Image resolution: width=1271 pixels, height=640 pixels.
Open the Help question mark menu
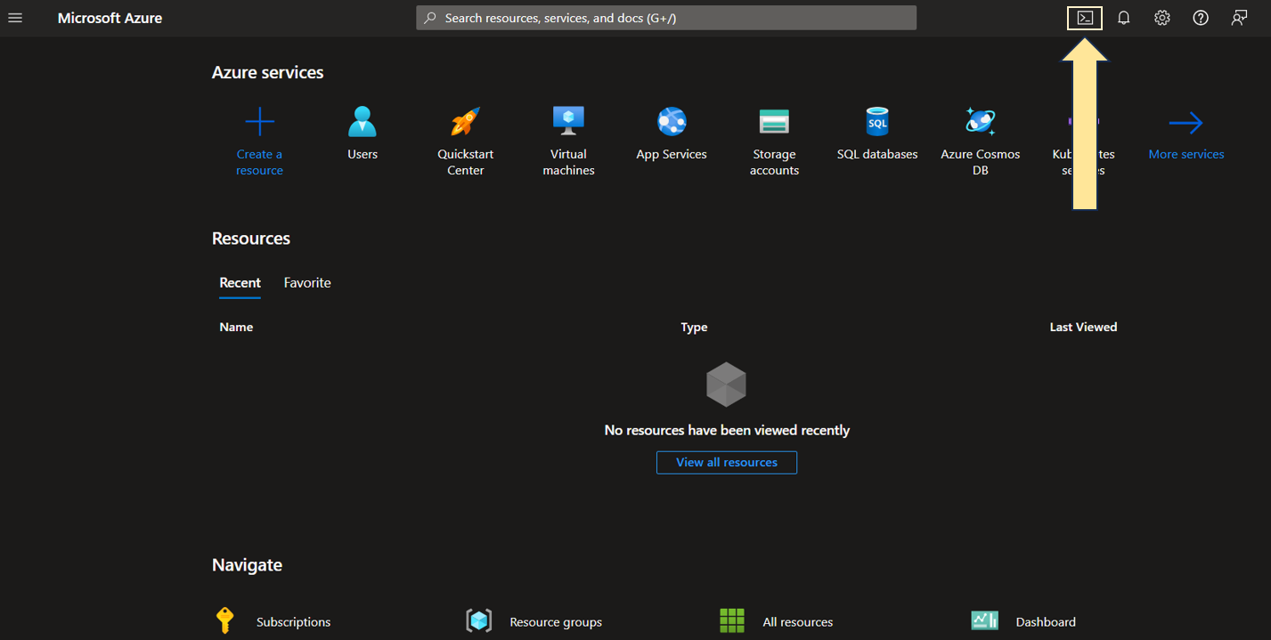1201,18
